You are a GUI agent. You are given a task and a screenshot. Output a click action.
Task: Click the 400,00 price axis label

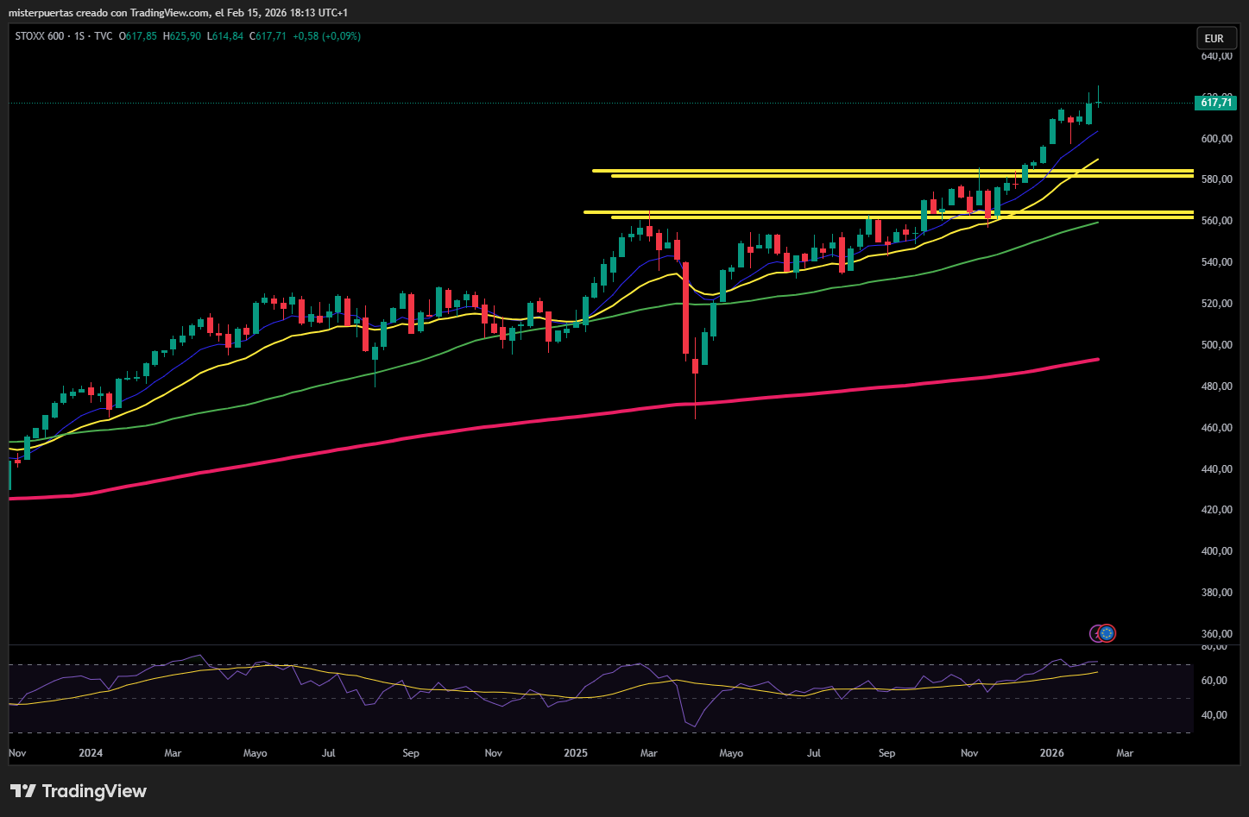(1216, 551)
